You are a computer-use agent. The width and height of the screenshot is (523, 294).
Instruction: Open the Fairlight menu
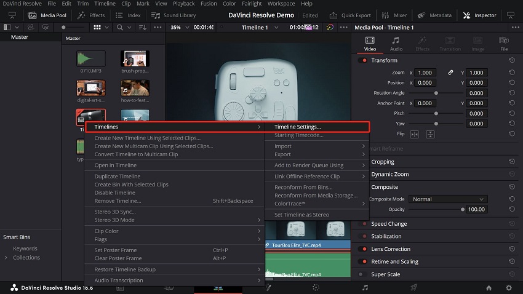click(252, 4)
